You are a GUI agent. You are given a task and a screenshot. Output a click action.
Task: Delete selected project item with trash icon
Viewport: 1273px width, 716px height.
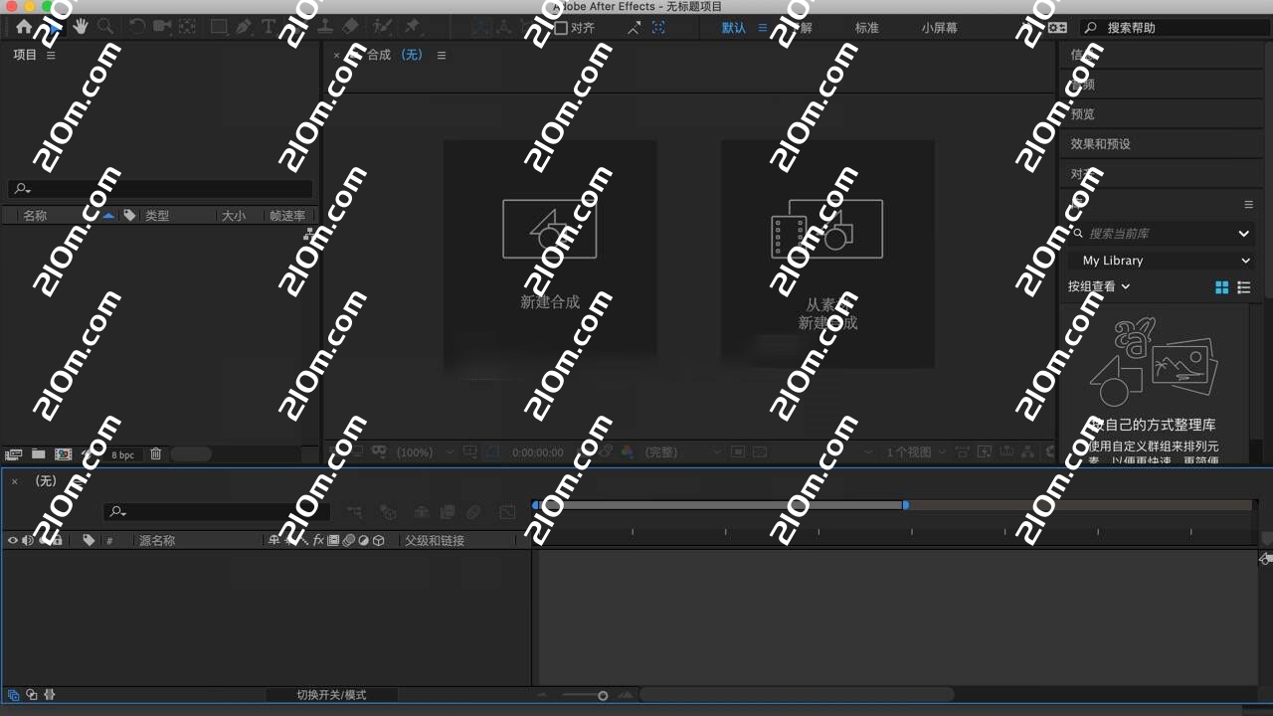click(x=156, y=454)
